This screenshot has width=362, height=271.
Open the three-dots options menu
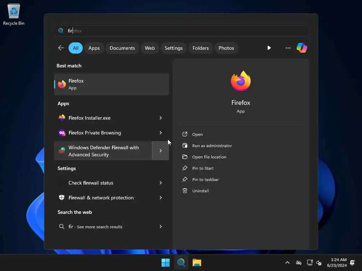288,48
